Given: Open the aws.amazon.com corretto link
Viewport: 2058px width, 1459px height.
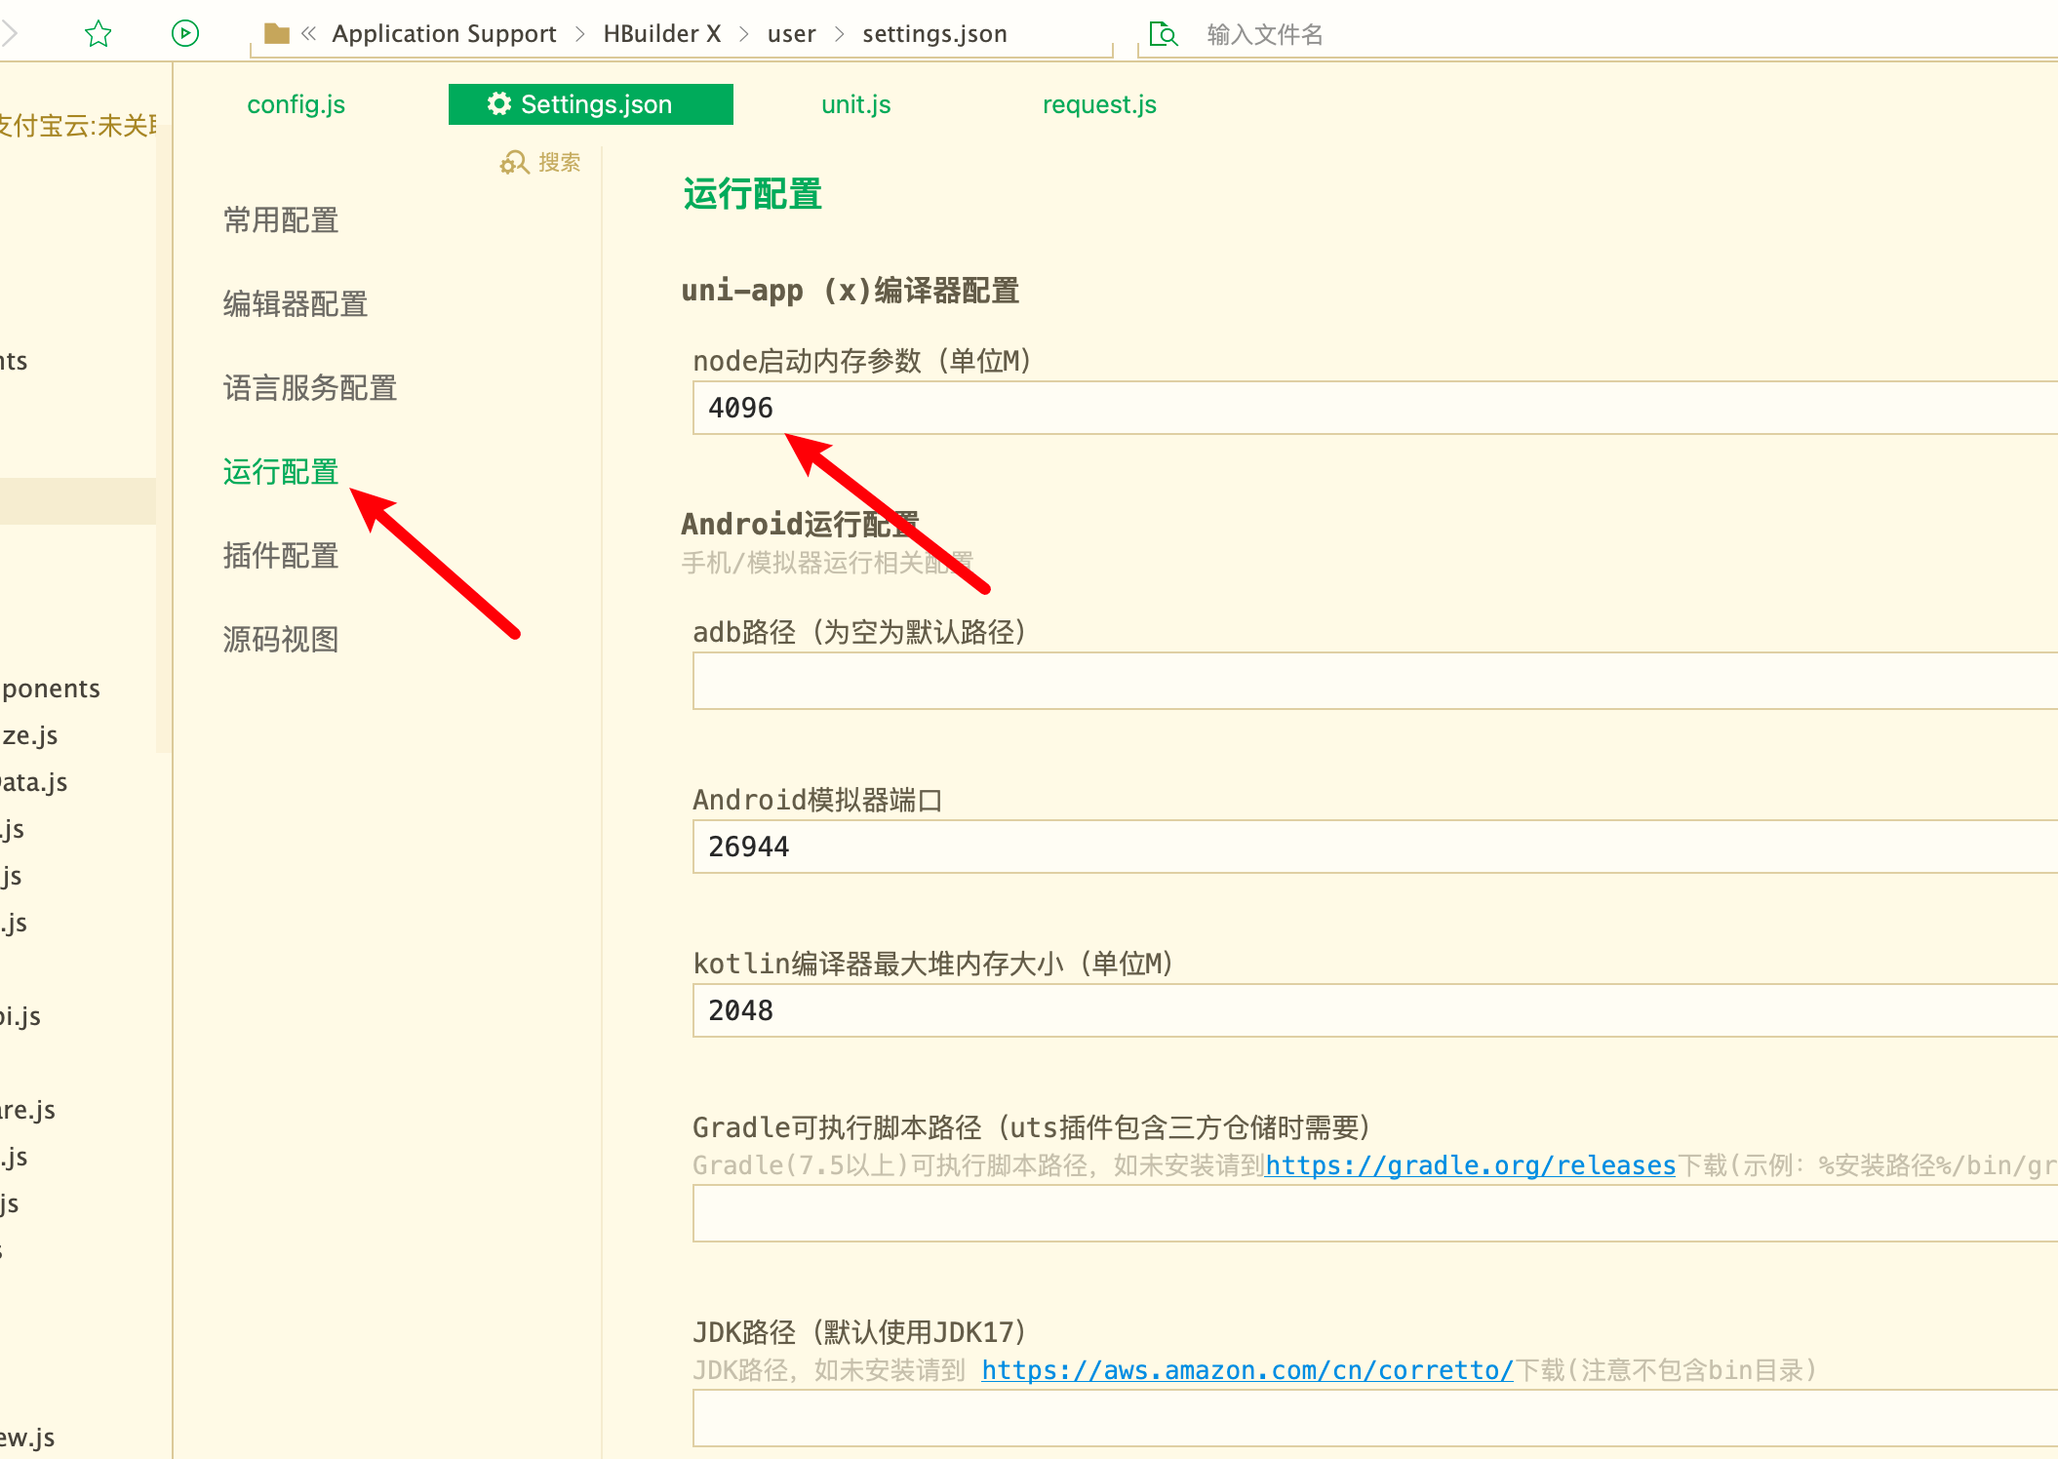Looking at the screenshot, I should [1247, 1370].
